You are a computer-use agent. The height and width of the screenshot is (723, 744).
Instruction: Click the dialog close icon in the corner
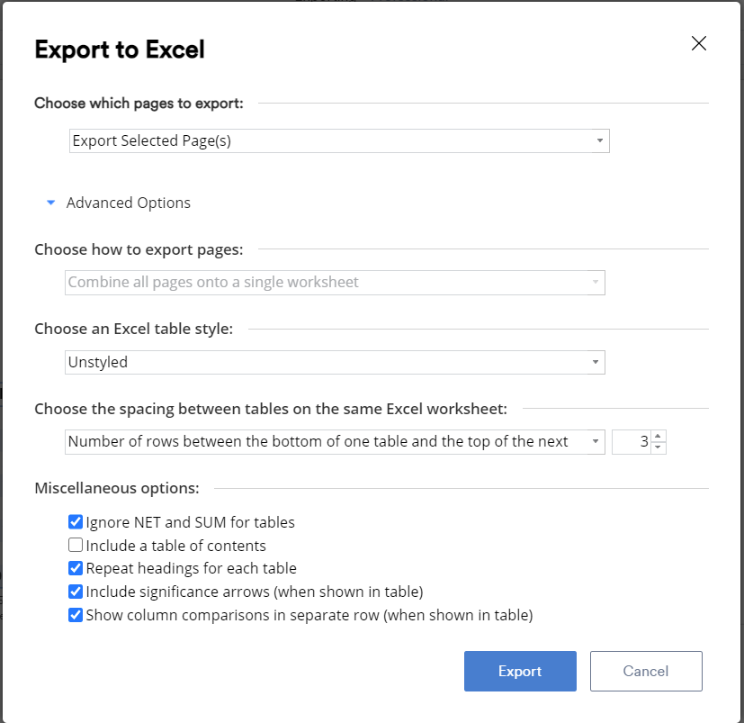coord(699,42)
